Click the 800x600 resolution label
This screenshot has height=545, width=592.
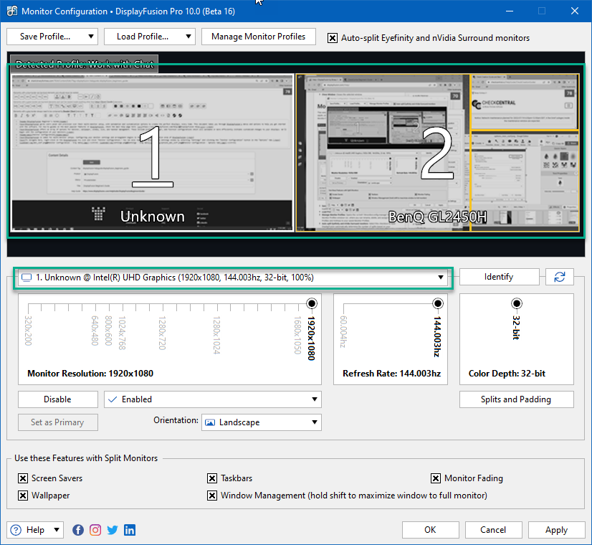(x=108, y=331)
